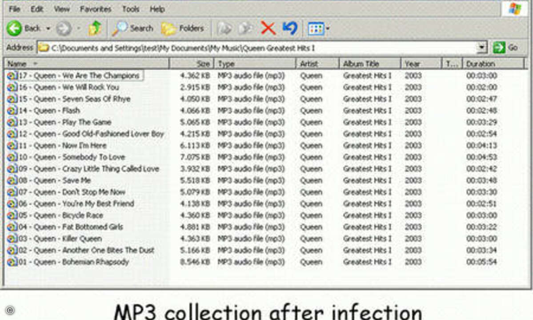
Task: Click the grey Forward arrow button
Action: 64,28
